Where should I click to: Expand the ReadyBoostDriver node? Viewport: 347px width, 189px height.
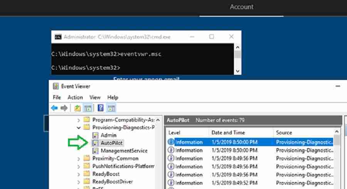(x=79, y=182)
